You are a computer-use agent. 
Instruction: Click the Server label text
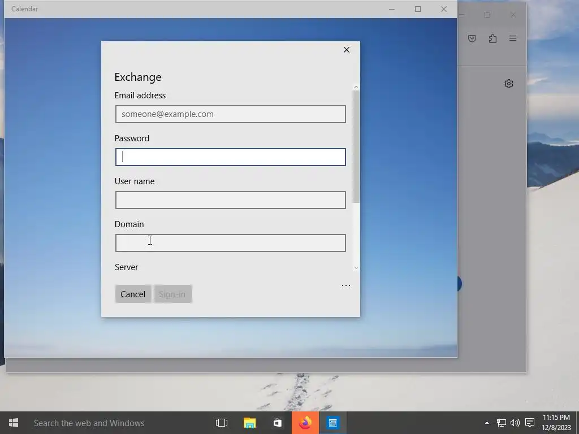tap(126, 267)
